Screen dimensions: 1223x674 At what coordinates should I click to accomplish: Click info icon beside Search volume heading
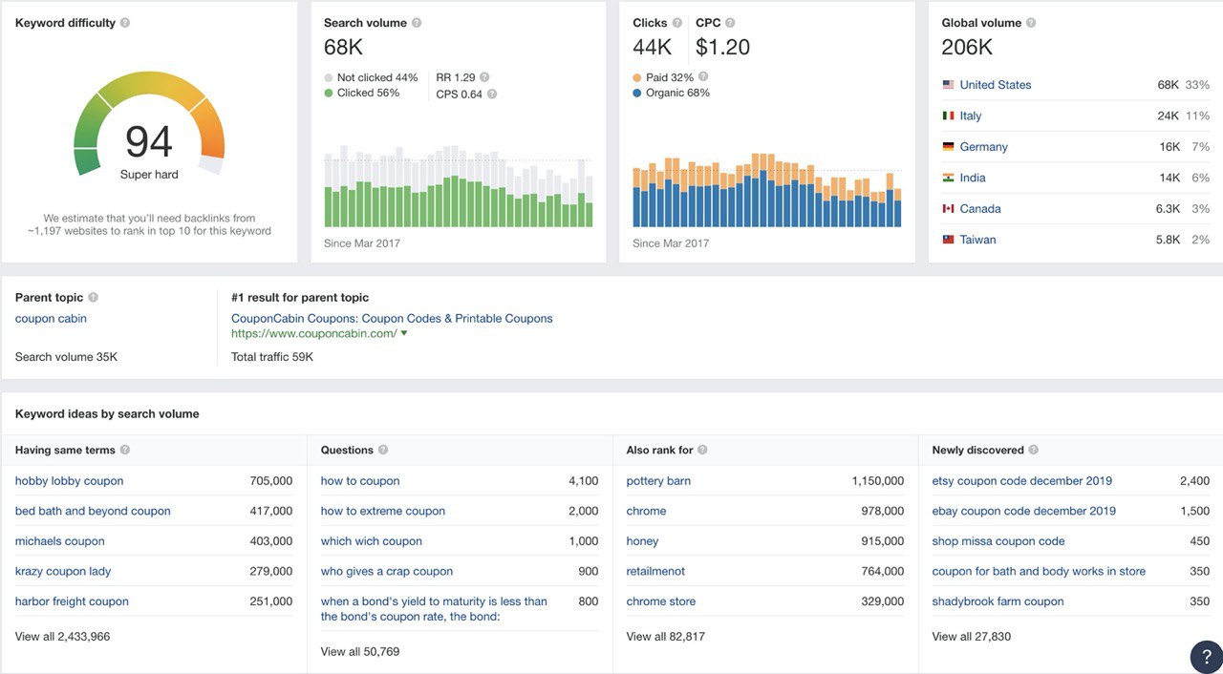[x=417, y=23]
